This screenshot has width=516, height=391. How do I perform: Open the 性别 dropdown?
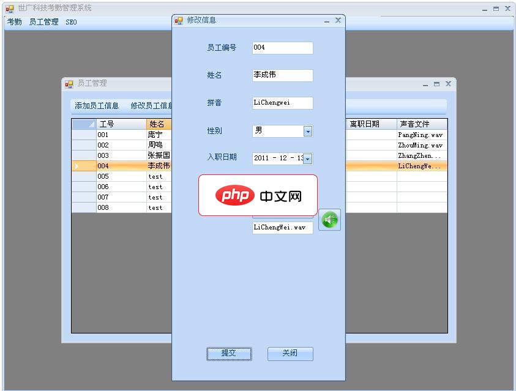pyautogui.click(x=308, y=131)
